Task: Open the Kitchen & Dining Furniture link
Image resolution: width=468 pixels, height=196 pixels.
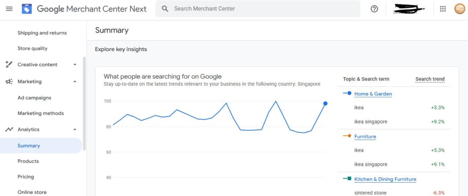Action: [385, 179]
